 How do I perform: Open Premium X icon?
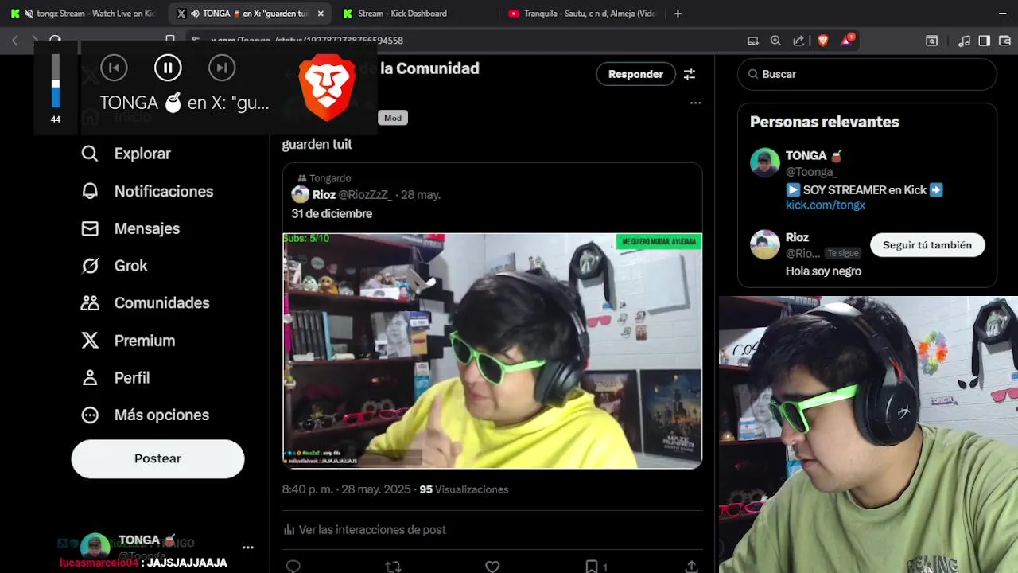point(90,341)
